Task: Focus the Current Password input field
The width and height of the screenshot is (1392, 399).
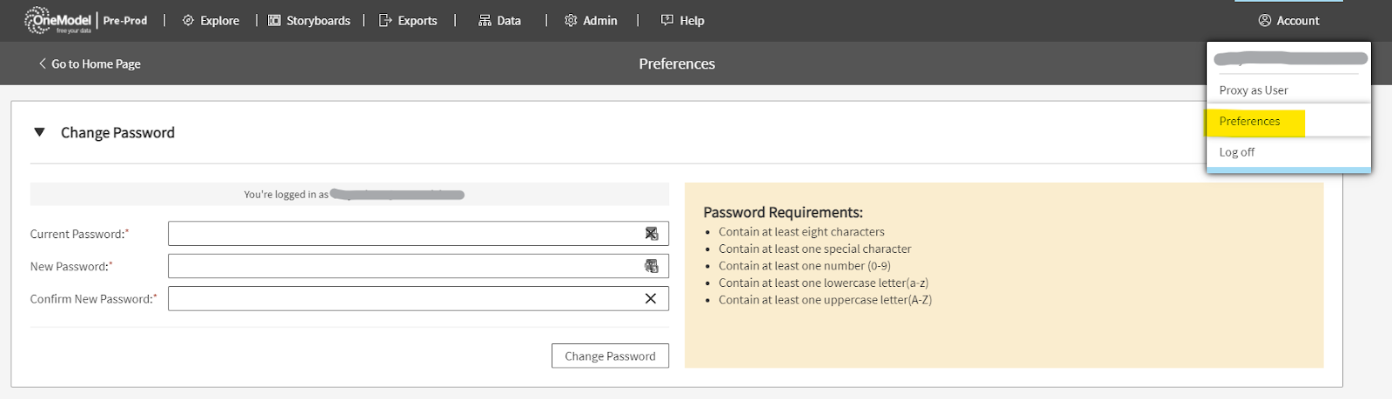Action: (x=400, y=234)
